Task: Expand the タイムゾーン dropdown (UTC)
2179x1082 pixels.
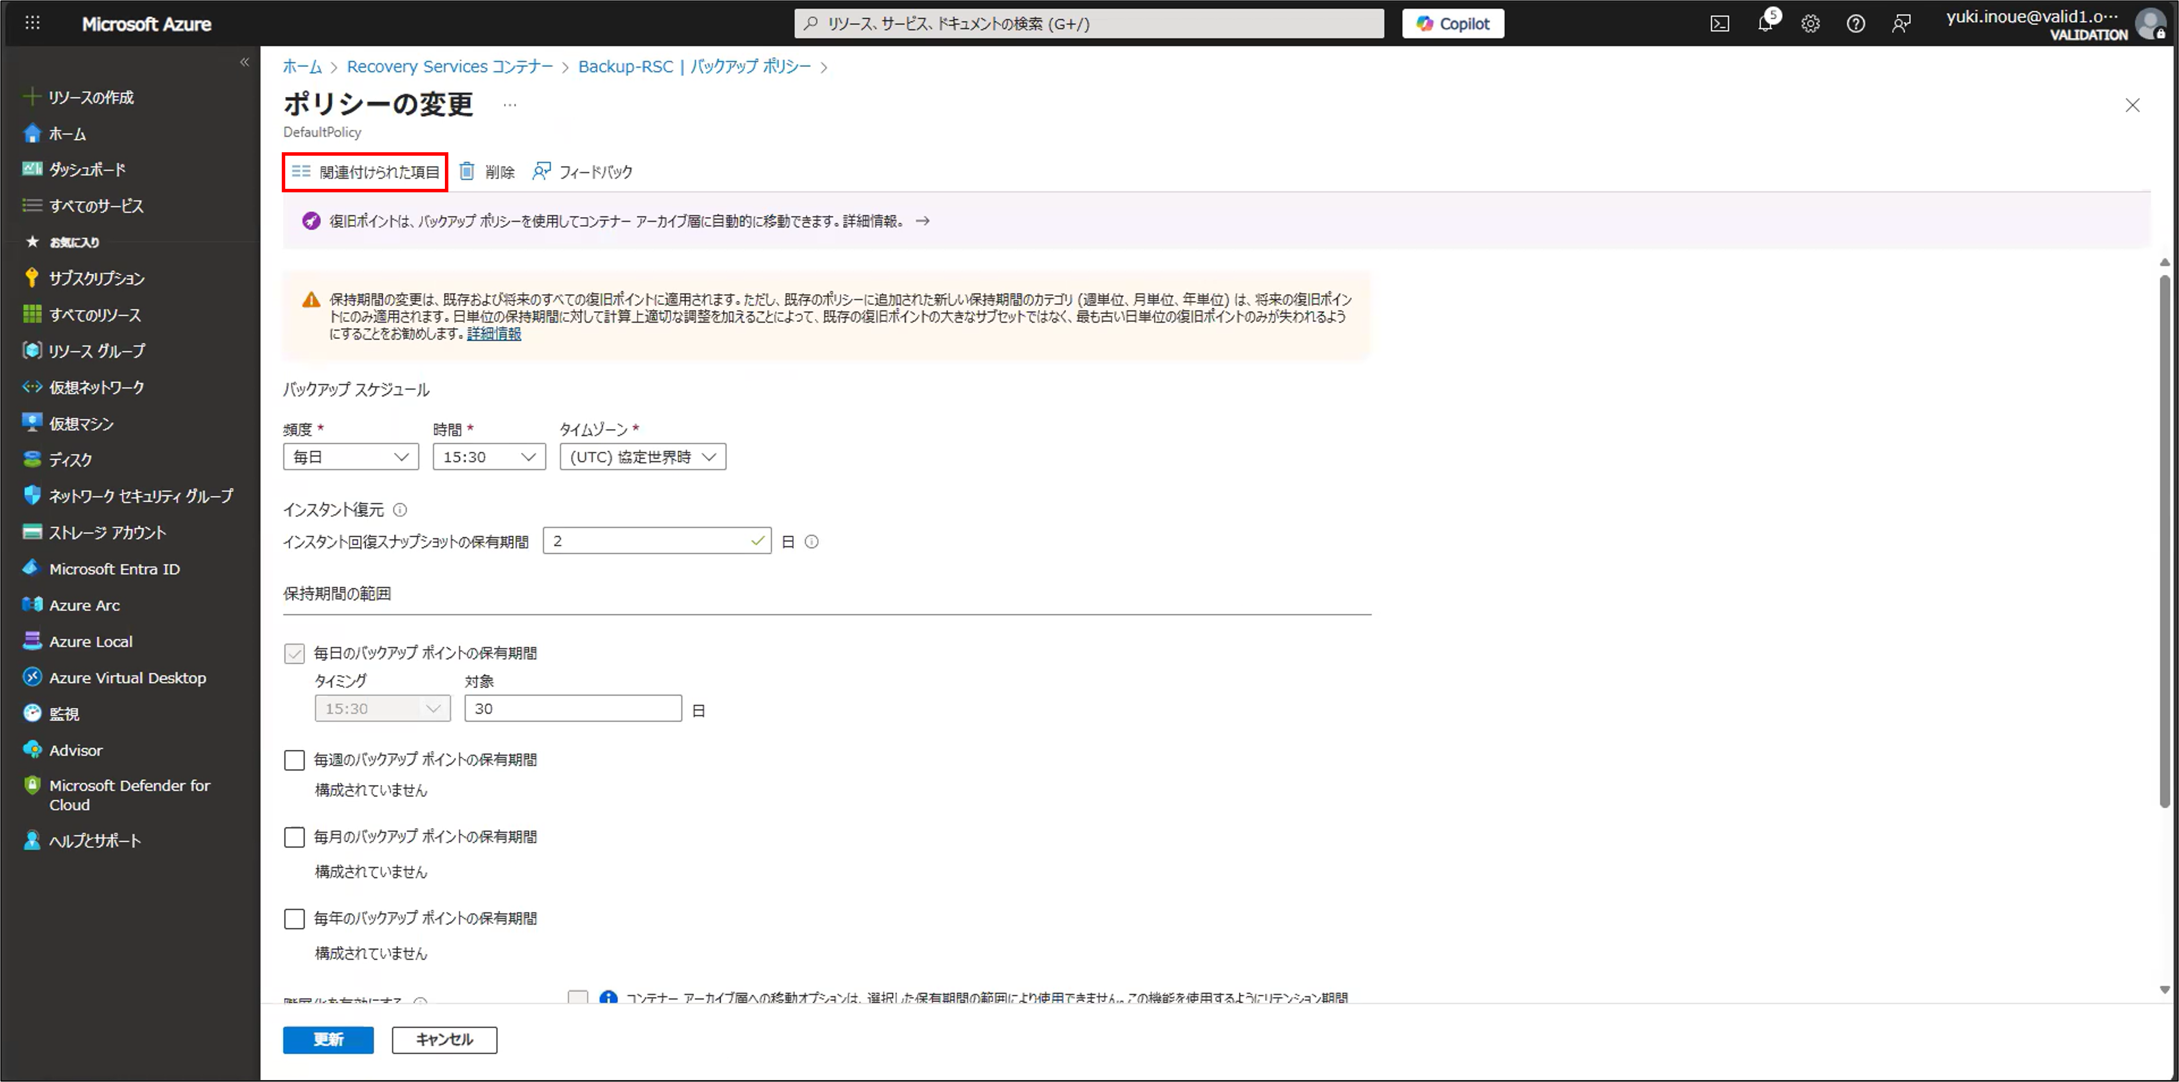Action: [x=642, y=457]
